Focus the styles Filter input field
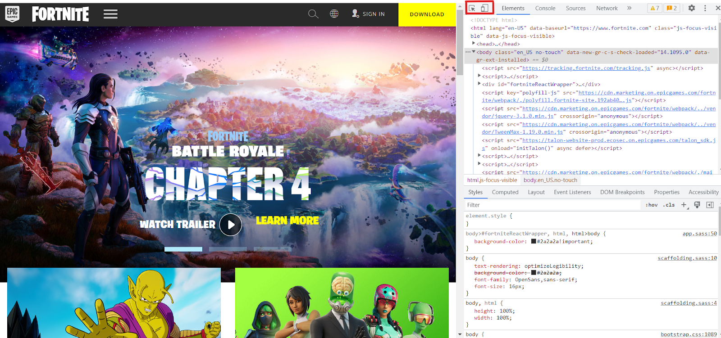This screenshot has height=338, width=721. (x=553, y=205)
